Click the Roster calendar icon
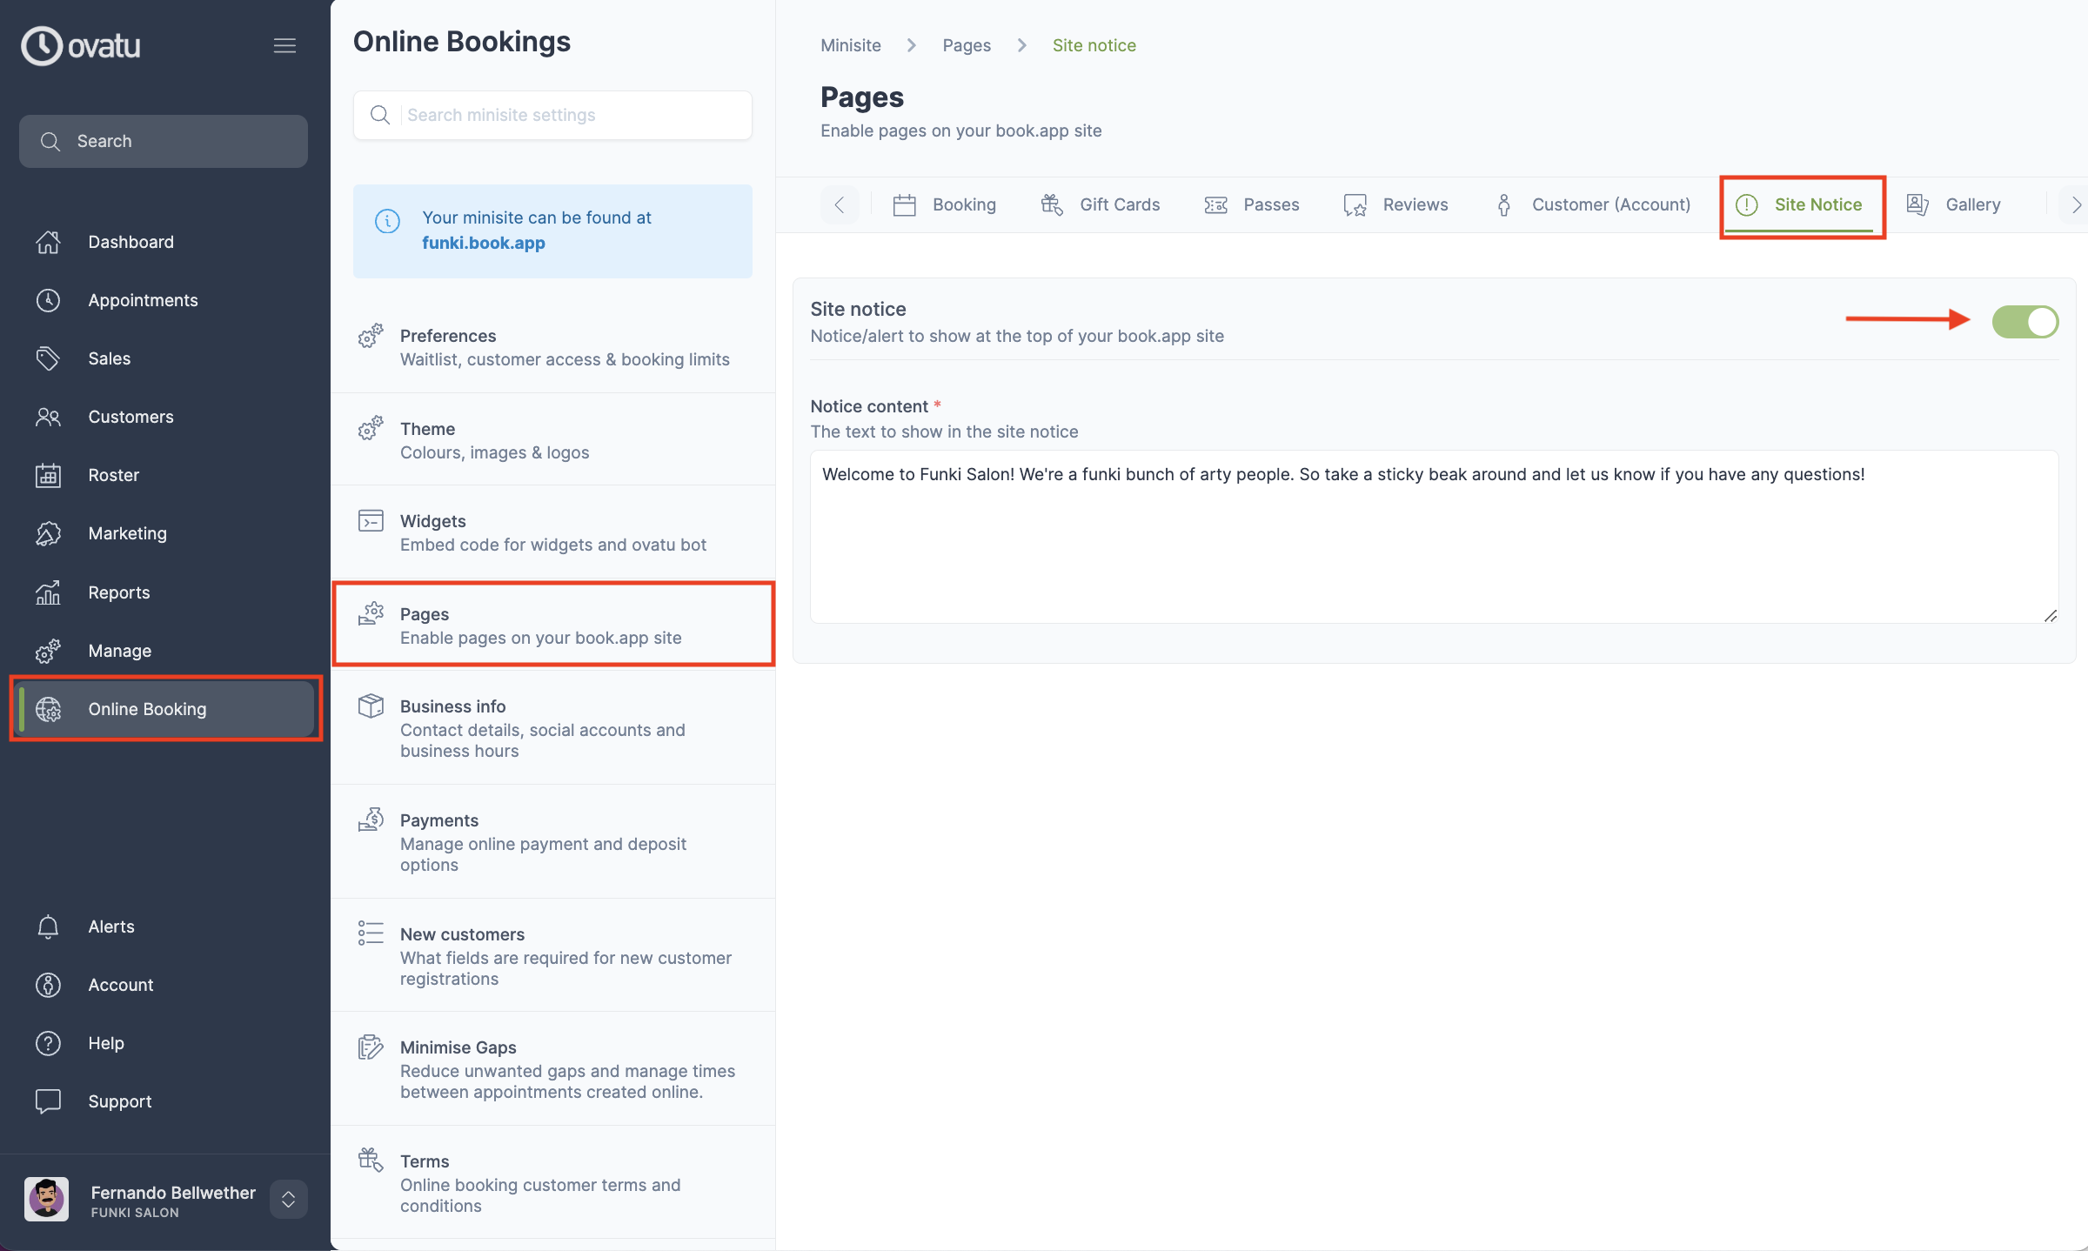Viewport: 2088px width, 1251px height. click(x=49, y=475)
